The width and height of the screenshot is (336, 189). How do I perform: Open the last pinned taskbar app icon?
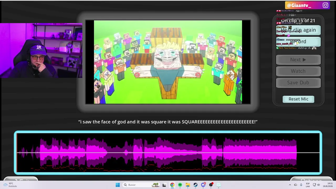[x=219, y=185]
